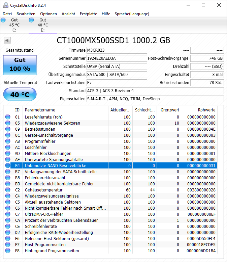
Task: Click the Gut 100 % health status button
Action: coord(20,65)
